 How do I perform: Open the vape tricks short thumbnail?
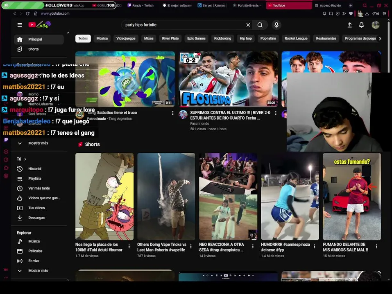coord(166,196)
